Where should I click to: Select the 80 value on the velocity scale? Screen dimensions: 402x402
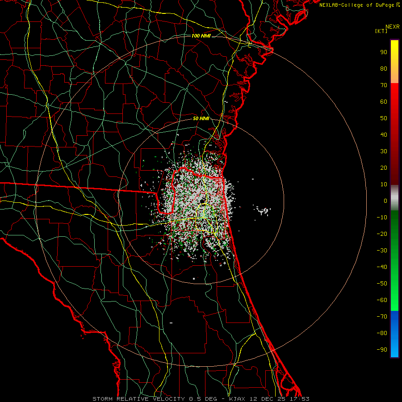click(x=384, y=69)
